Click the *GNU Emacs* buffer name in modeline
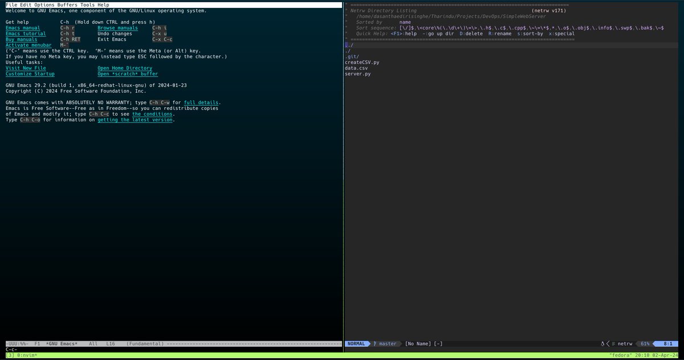The width and height of the screenshot is (684, 360). click(60, 343)
